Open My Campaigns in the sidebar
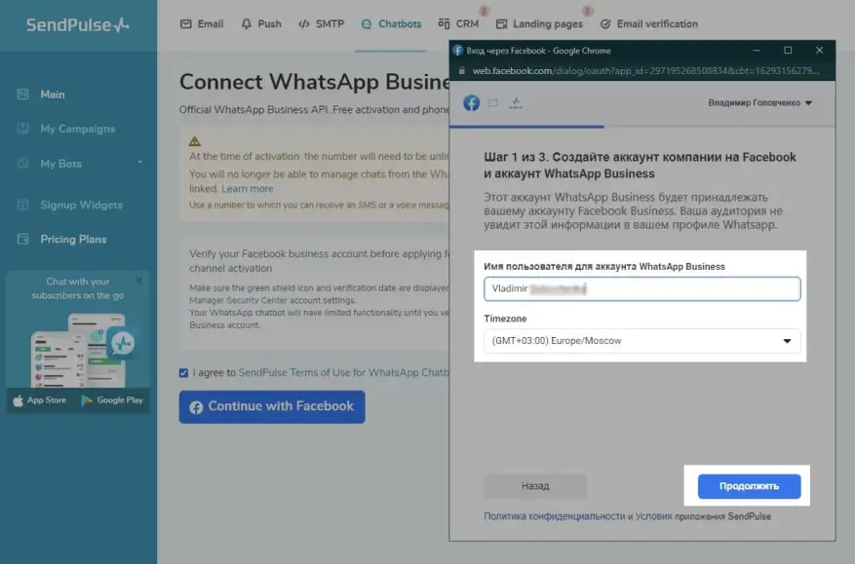The image size is (855, 564). 77,129
